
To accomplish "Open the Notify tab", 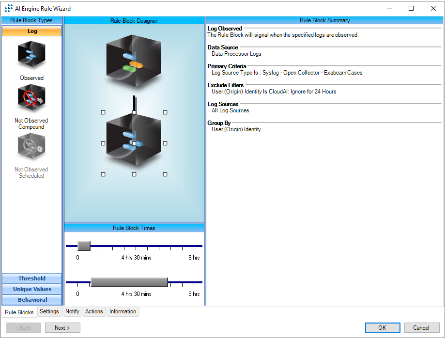I will tap(72, 311).
